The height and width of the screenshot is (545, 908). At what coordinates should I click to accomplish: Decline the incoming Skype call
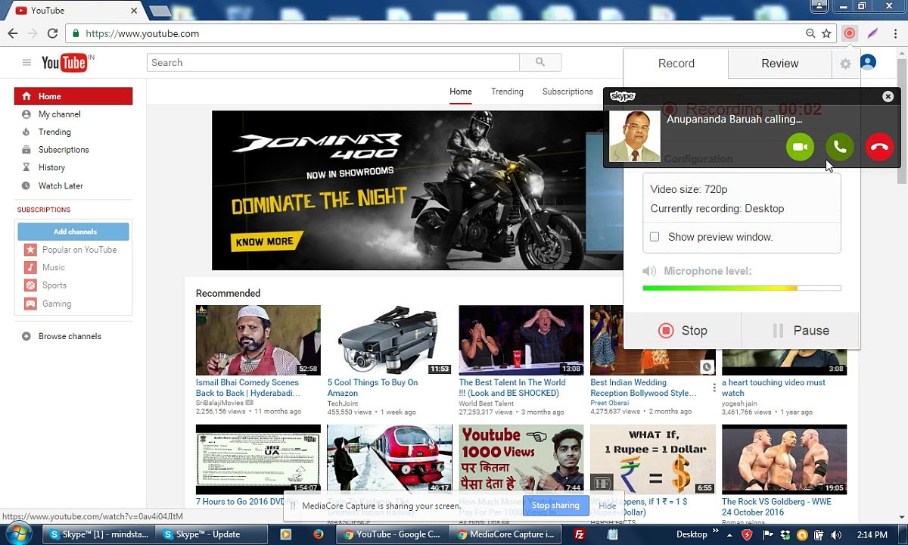(x=879, y=147)
